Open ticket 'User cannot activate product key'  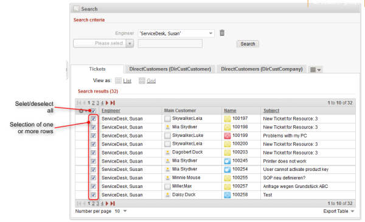coord(296,170)
